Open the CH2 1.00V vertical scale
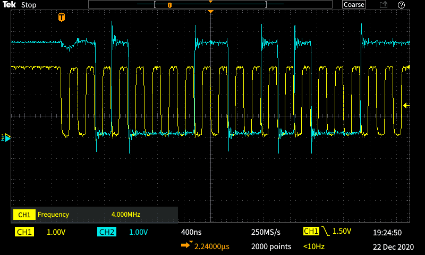Image resolution: width=425 pixels, height=255 pixels. (138, 232)
